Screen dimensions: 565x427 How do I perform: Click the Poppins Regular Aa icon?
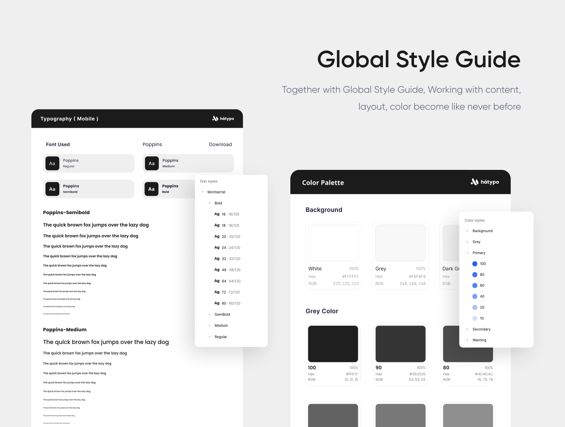pos(52,163)
